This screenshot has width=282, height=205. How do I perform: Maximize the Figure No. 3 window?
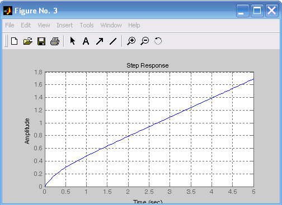coord(257,11)
